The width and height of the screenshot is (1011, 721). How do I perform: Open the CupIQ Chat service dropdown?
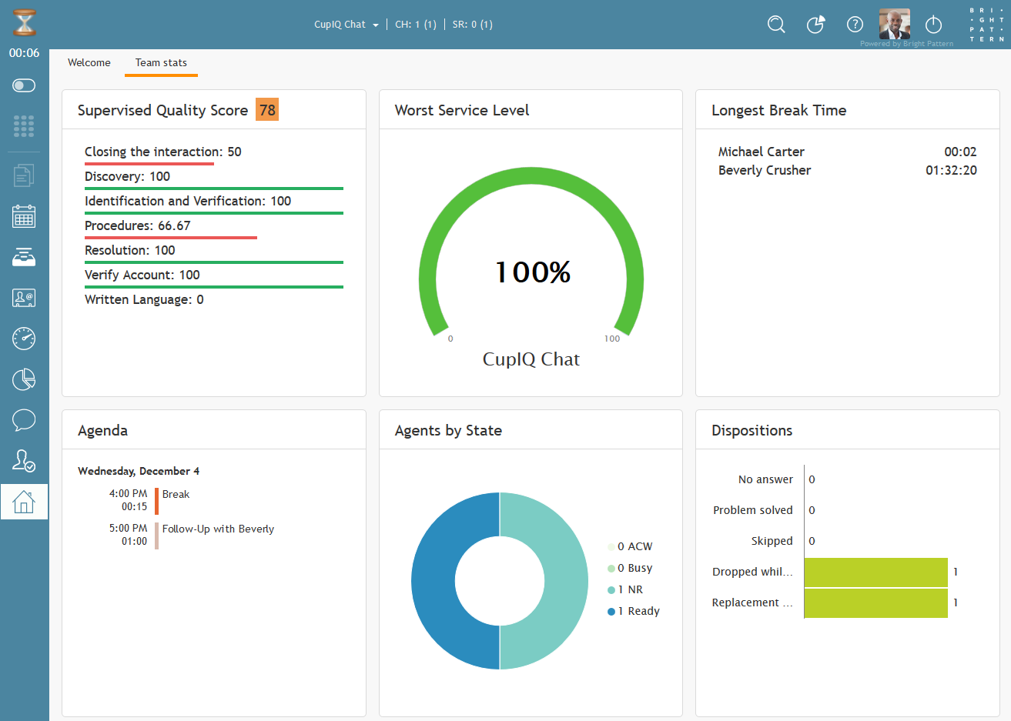coord(346,25)
